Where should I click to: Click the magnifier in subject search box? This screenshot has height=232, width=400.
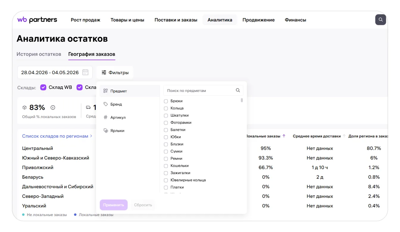238,90
